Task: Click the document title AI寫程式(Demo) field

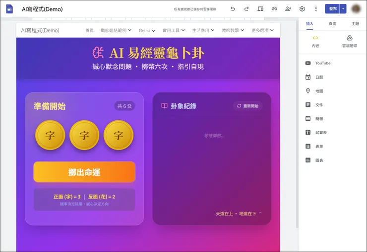Action: 42,9
